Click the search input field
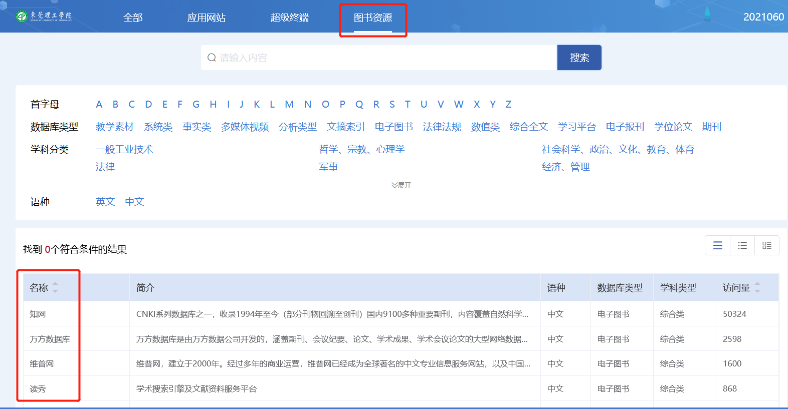Viewport: 788px width, 409px height. [379, 58]
